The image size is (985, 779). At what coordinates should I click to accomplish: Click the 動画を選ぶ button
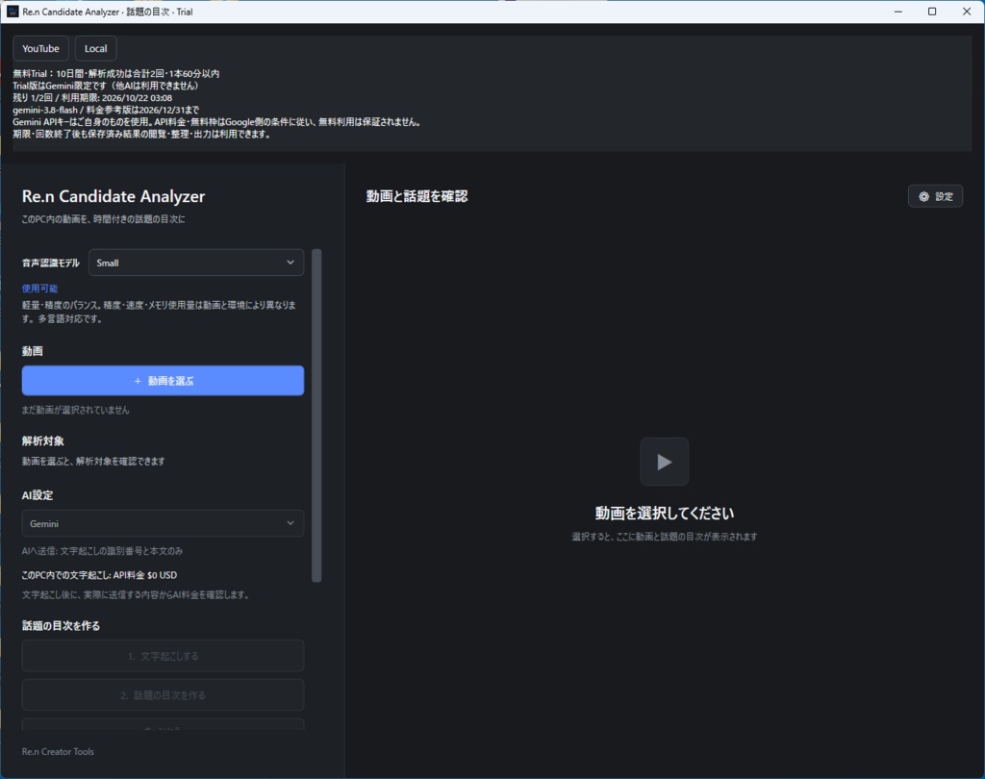pos(163,381)
